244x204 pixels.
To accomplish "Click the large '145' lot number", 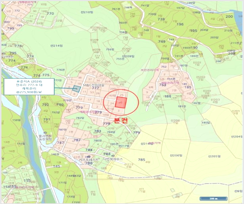I will tap(57, 166).
